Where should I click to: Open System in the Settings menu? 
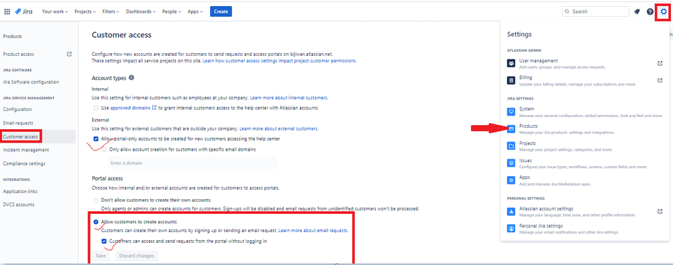click(585, 112)
